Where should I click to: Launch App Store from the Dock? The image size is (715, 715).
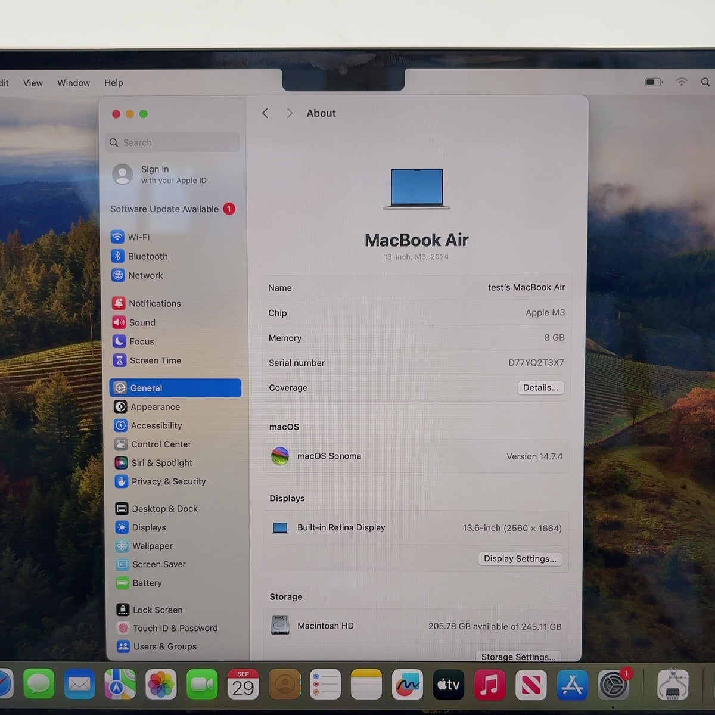coord(572,684)
